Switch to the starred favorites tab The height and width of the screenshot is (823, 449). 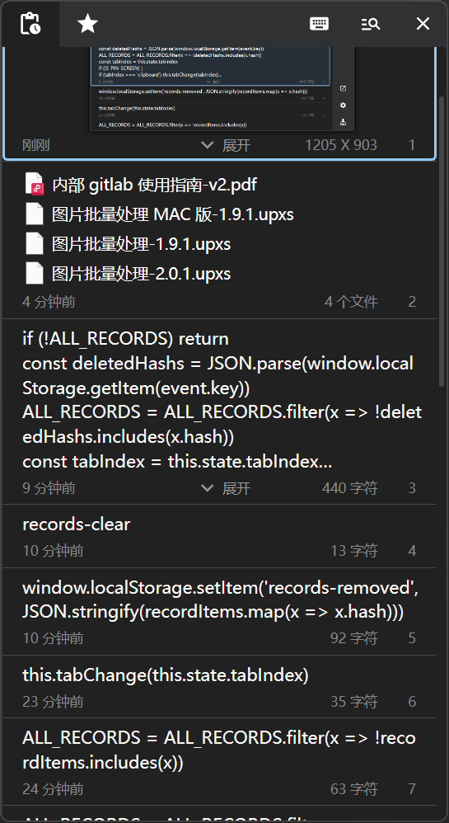(87, 24)
